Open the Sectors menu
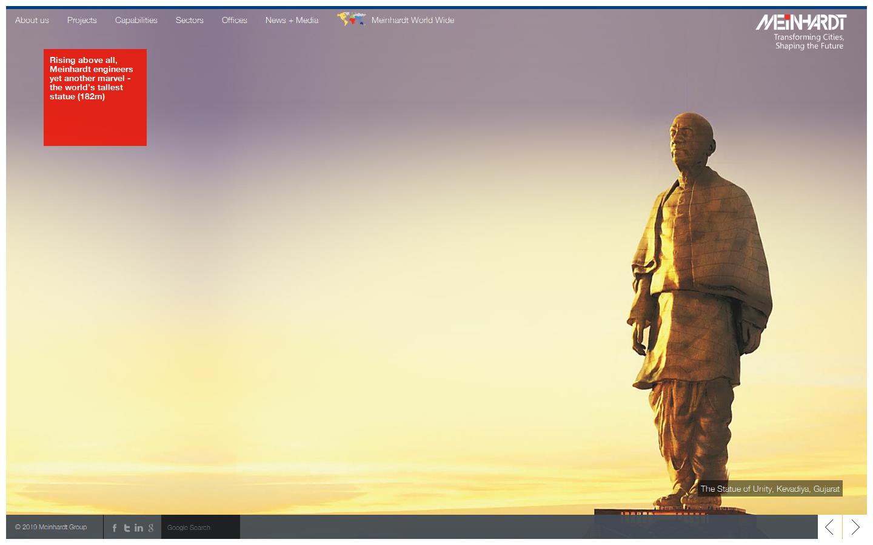Screen dimensions: 873x545 pos(189,20)
